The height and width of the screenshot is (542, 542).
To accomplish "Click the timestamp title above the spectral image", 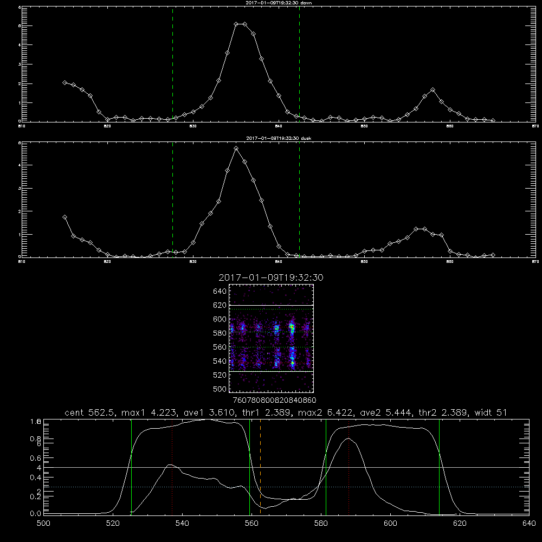I will [271, 278].
